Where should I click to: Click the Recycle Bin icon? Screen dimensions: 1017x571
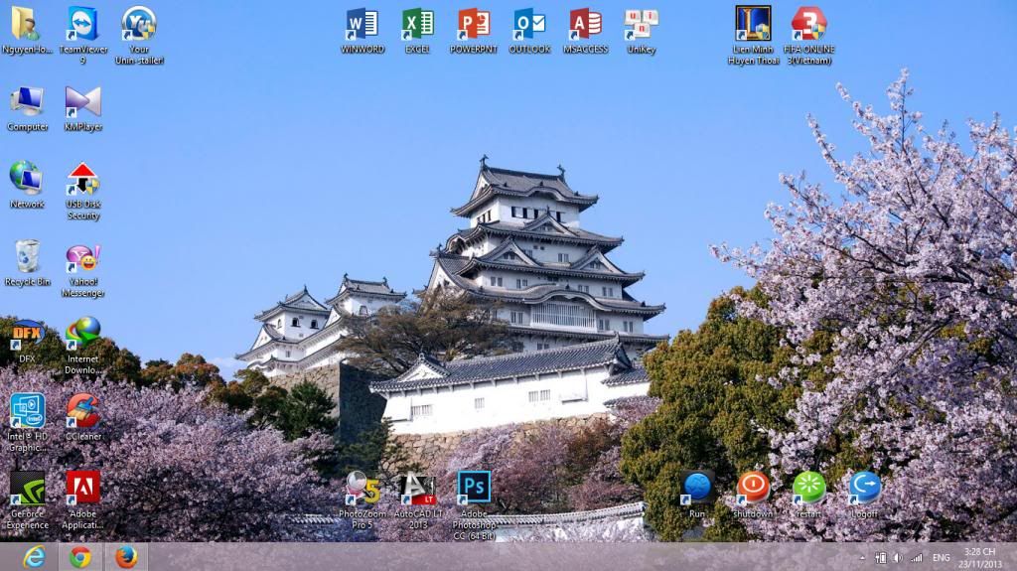tap(27, 257)
